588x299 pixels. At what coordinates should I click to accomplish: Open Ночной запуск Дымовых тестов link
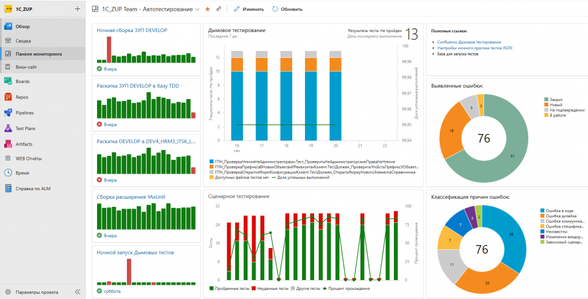(136, 253)
